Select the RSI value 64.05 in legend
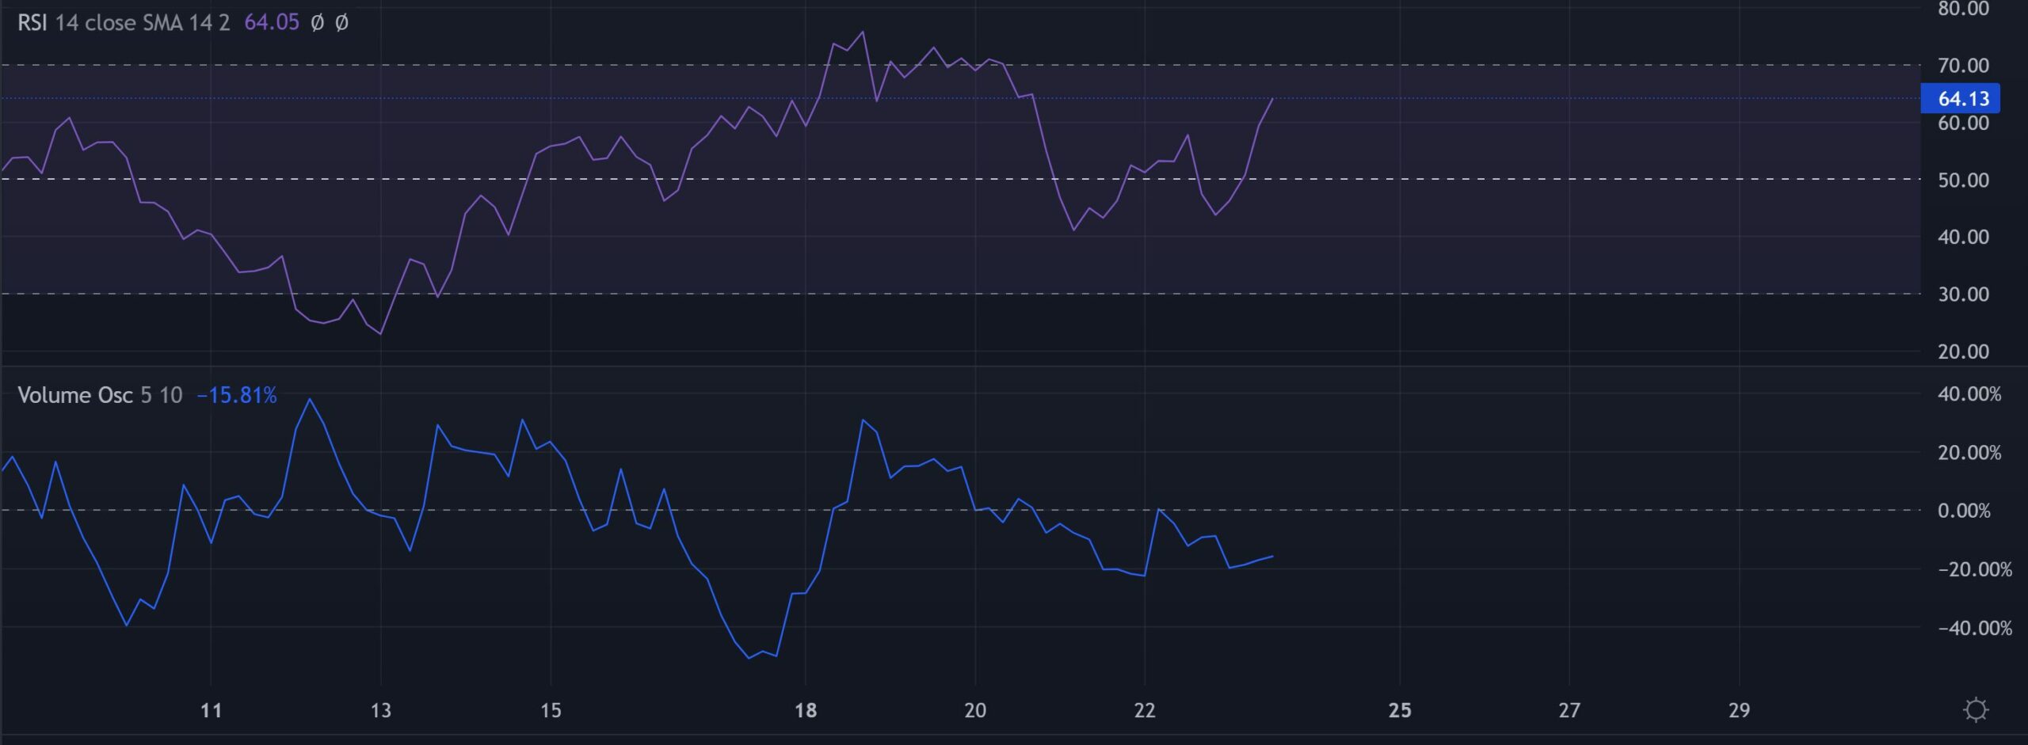 [272, 23]
